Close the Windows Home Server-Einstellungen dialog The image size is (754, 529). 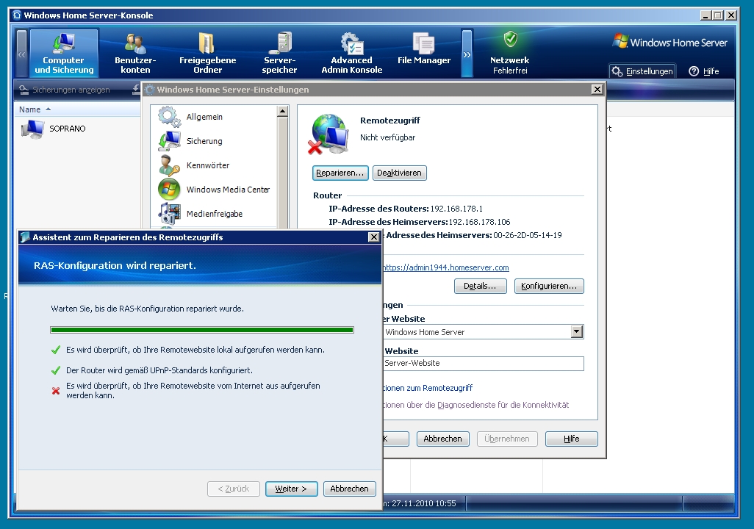[597, 90]
